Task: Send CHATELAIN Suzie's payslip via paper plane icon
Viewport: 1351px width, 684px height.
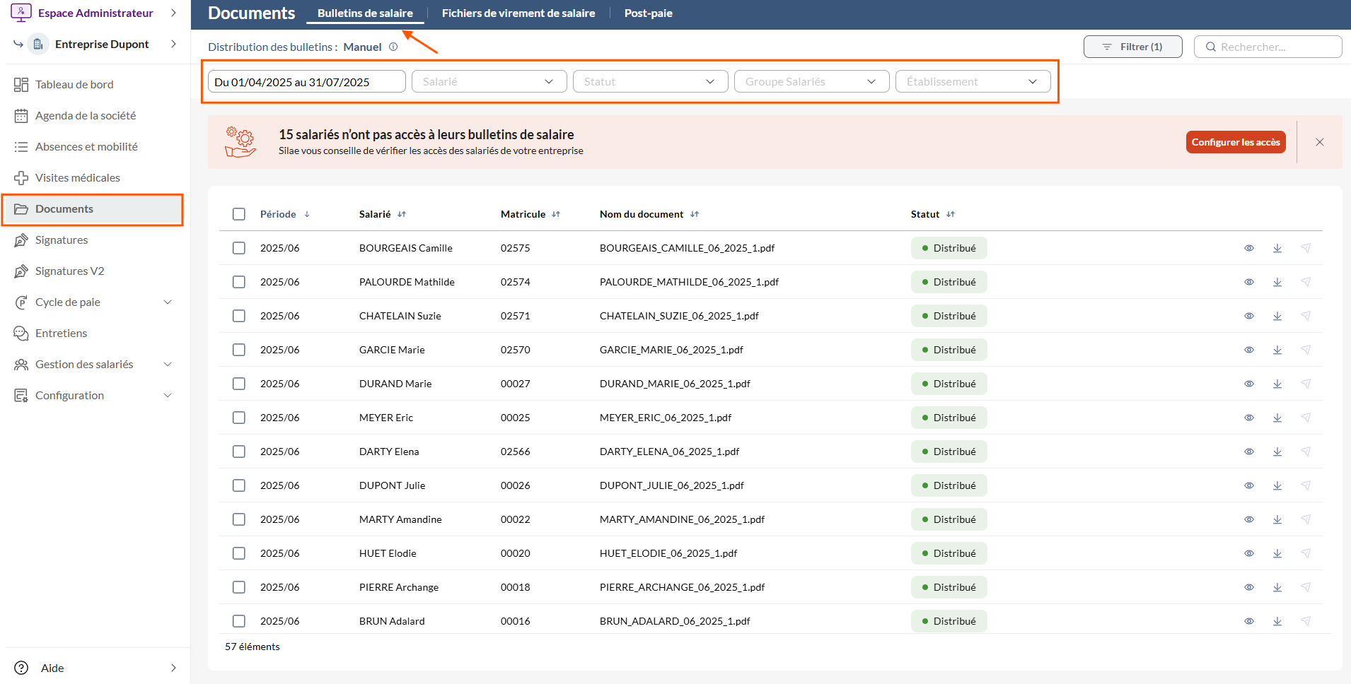Action: pos(1306,316)
